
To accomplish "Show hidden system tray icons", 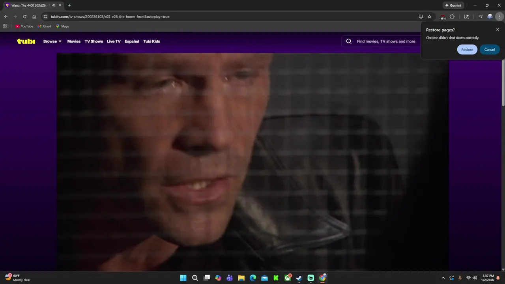I will pos(443,278).
